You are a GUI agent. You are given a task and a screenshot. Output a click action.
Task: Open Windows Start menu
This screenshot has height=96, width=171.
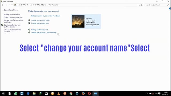[3, 94]
